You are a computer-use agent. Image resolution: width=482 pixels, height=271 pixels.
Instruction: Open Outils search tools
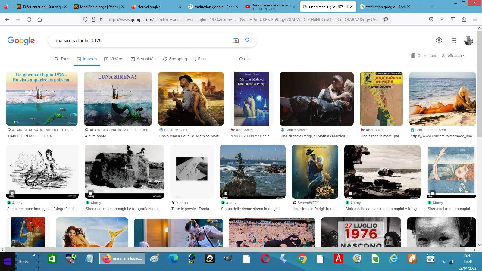click(x=245, y=59)
